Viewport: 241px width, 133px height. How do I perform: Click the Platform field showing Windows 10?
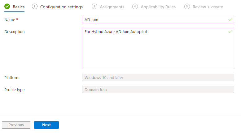point(158,77)
